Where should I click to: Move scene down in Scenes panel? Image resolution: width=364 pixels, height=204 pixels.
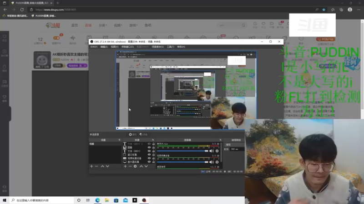(107, 166)
